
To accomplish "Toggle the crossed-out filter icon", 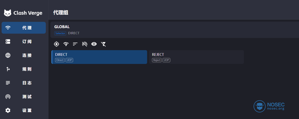I will click(103, 44).
